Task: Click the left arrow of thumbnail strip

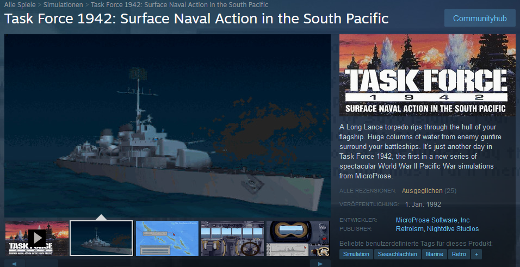Action: tap(15, 264)
